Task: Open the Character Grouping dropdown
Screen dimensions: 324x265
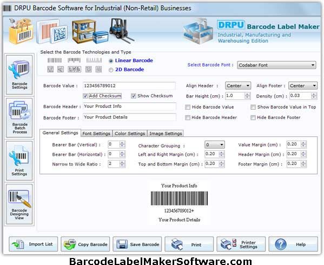Action: click(x=215, y=145)
